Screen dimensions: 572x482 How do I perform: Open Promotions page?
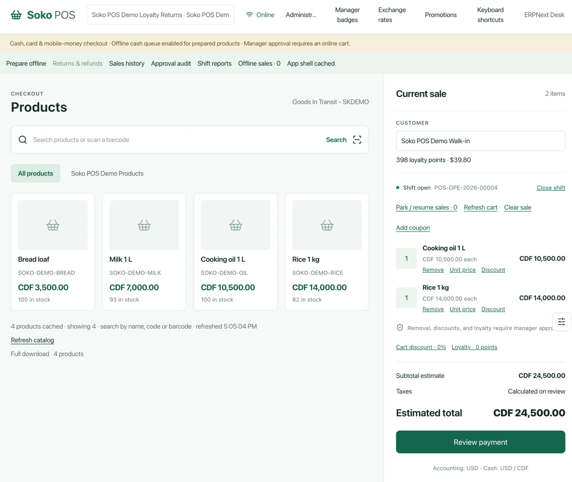(x=441, y=15)
